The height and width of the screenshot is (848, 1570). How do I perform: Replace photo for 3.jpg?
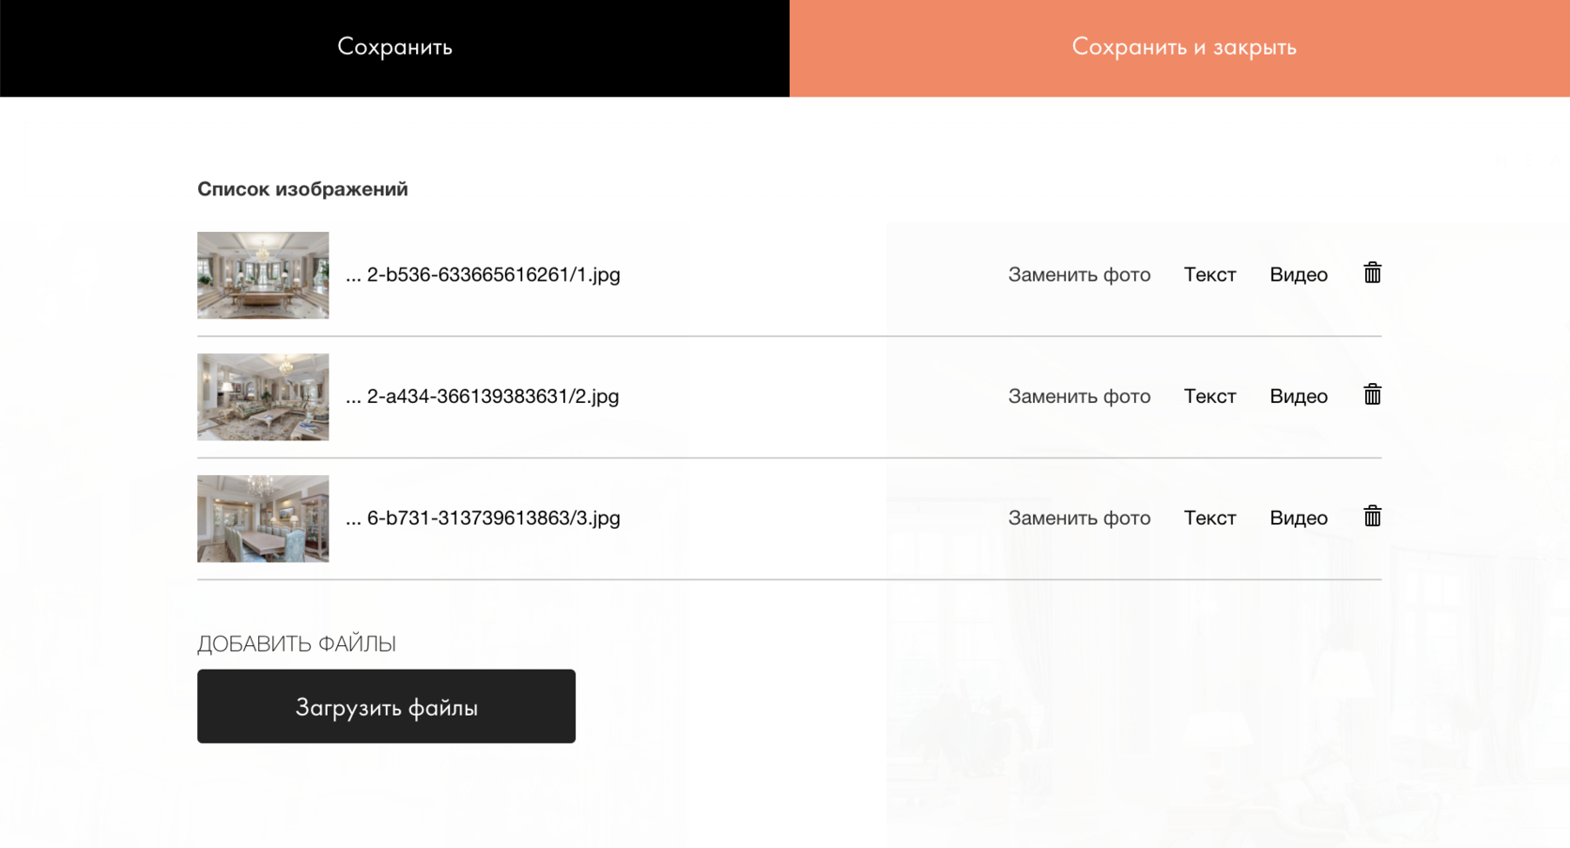1079,517
